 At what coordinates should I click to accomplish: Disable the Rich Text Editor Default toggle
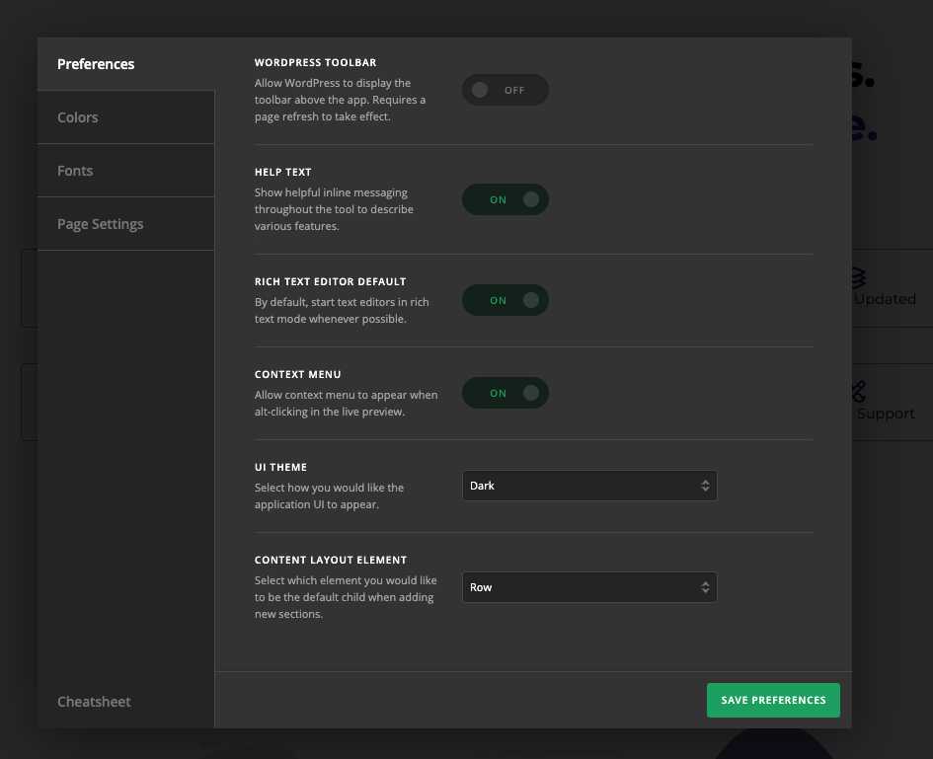[x=505, y=300]
